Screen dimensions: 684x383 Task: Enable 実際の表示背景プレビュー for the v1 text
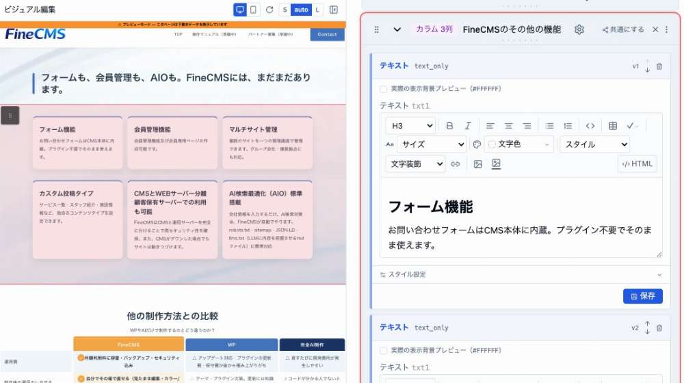383,89
